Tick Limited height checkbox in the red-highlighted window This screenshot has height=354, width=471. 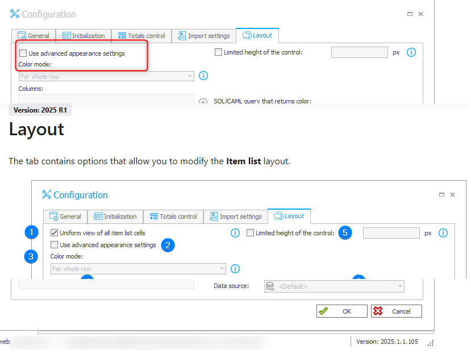pyautogui.click(x=218, y=52)
